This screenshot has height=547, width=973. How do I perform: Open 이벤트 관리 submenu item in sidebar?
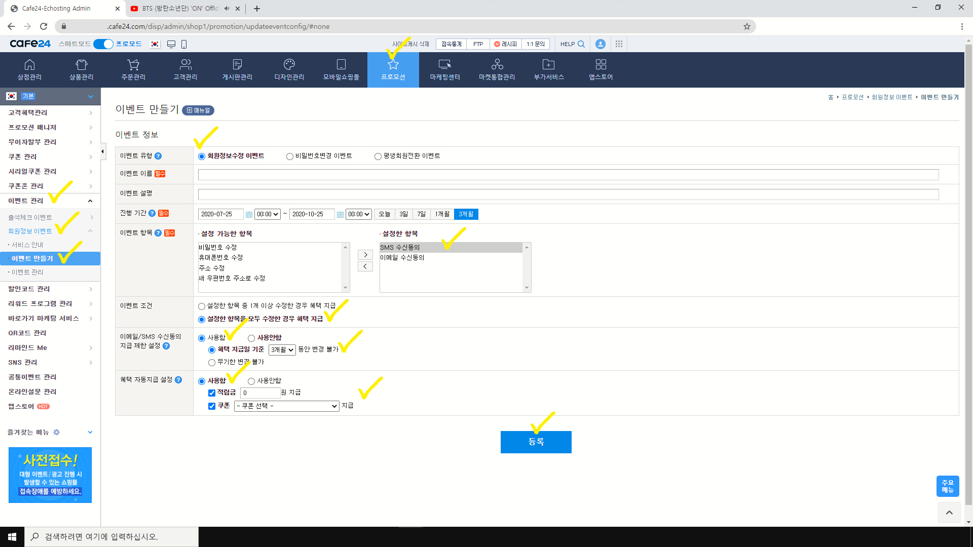(x=27, y=272)
